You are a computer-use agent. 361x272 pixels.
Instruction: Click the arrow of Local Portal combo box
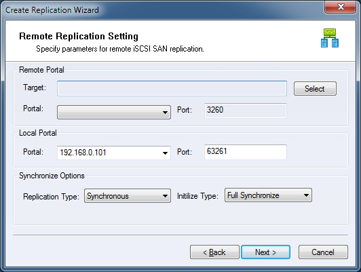click(x=165, y=153)
